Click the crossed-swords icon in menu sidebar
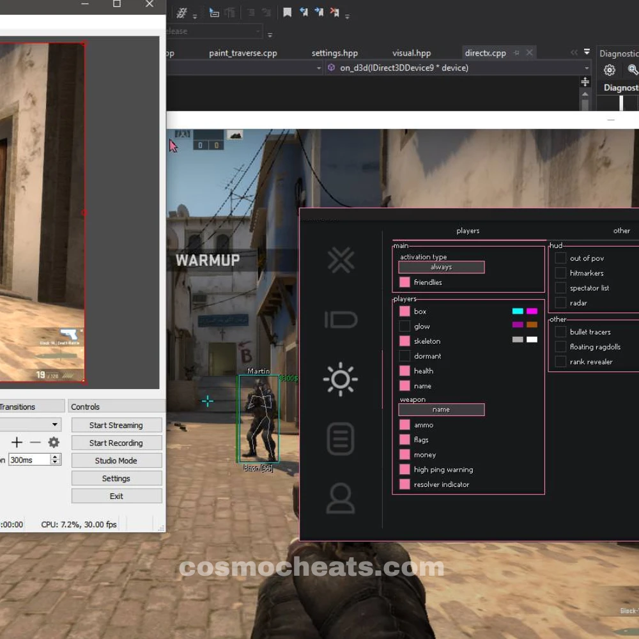The width and height of the screenshot is (639, 639). [341, 260]
